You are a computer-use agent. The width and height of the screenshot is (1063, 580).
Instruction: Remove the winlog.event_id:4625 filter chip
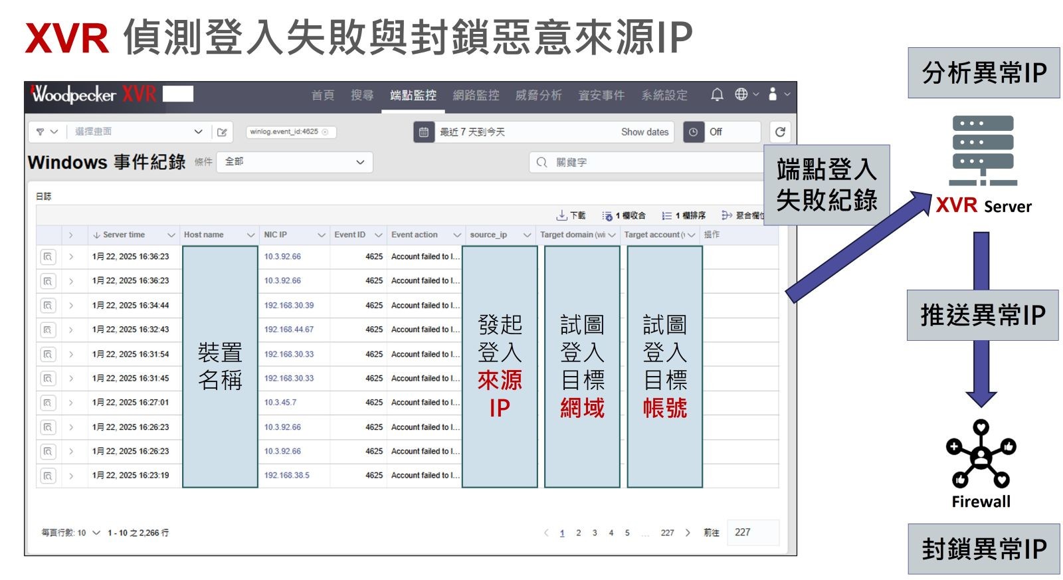[325, 132]
